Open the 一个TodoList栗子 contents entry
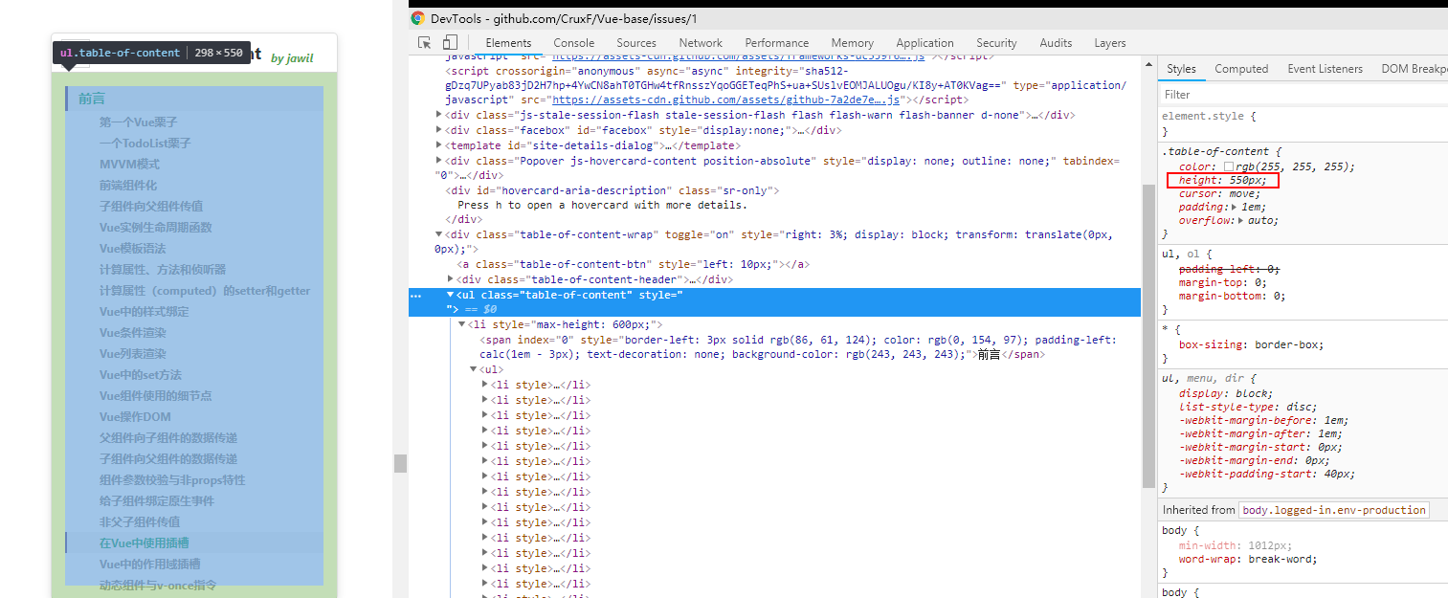The width and height of the screenshot is (1448, 598). point(145,144)
